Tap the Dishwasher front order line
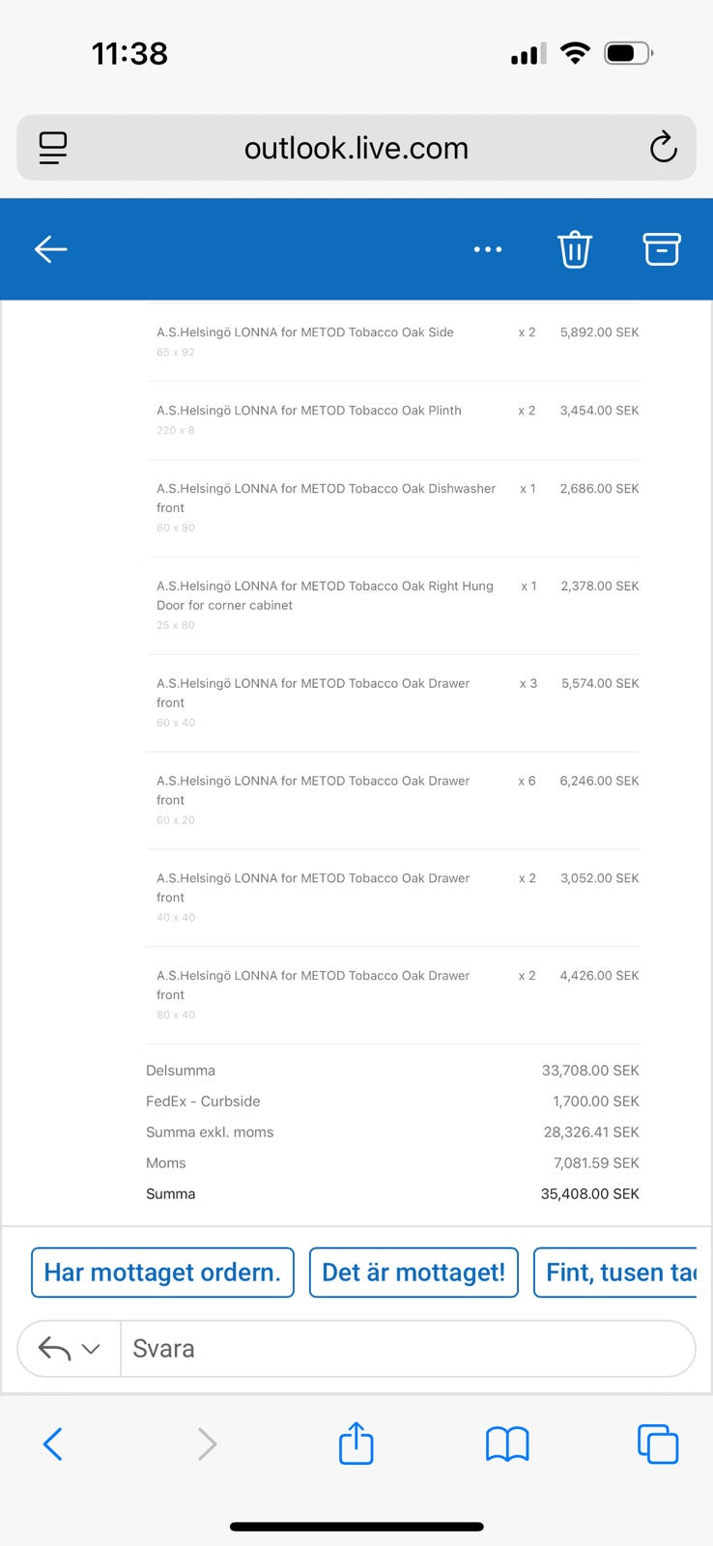This screenshot has width=713, height=1546. [392, 508]
